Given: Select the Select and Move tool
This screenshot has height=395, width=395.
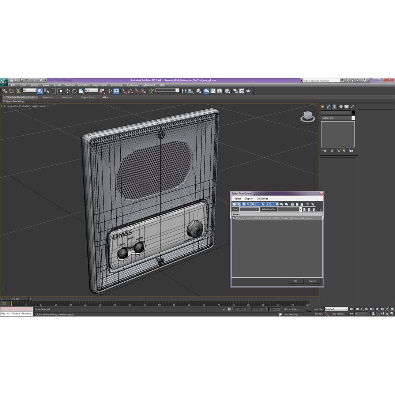Looking at the screenshot, I should [x=67, y=91].
